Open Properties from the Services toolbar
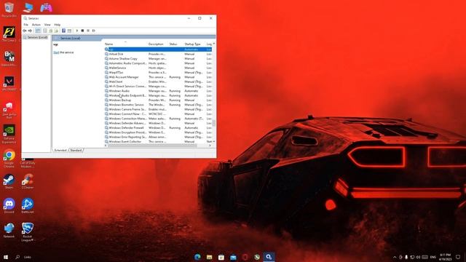Viewport: 466px width, 262px height. point(45,31)
